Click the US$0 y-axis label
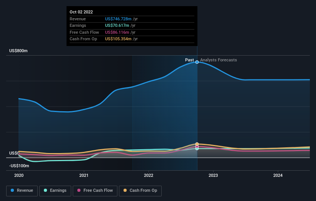316x201 pixels. 14,153
